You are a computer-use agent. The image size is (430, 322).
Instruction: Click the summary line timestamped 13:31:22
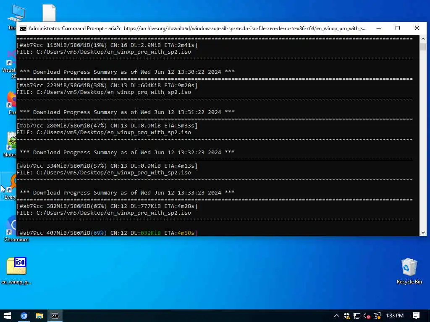(127, 112)
